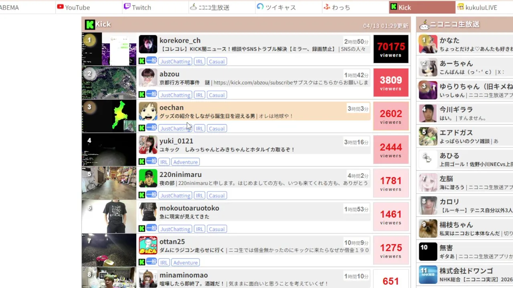Click Casual tag on mokoutoaruotoko row

217,229
